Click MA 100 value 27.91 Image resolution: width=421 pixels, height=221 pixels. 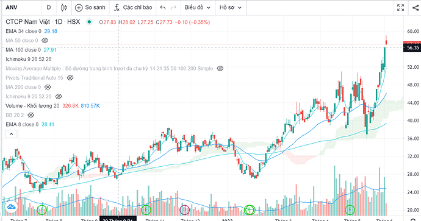50,50
